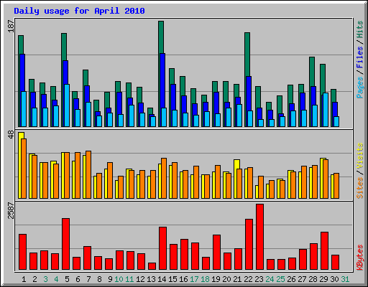Click day label '8' on the axis
The height and width of the screenshot is (287, 368).
click(99, 279)
